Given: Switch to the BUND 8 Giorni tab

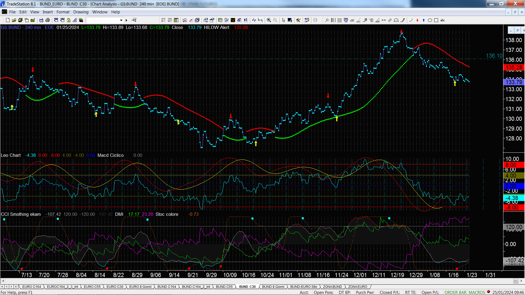Looking at the screenshot, I should click(273, 287).
